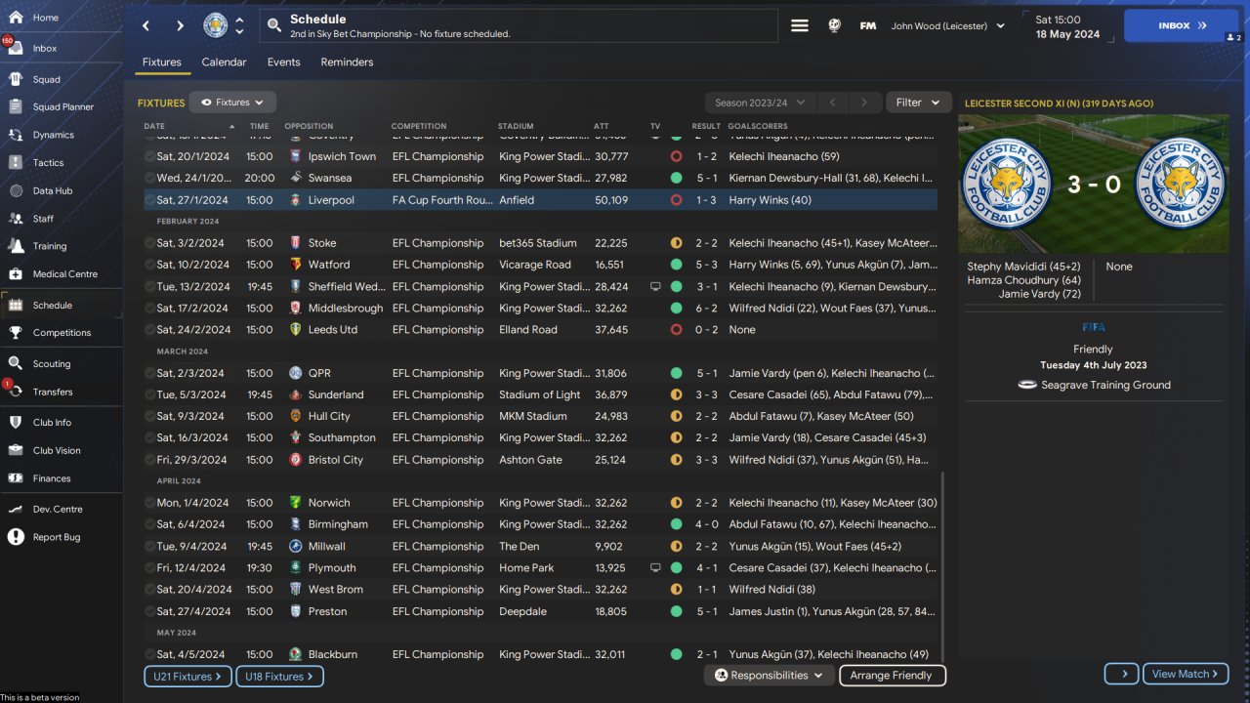This screenshot has height=703, width=1250.
Task: Click the Arrange Friendly button
Action: coord(892,675)
